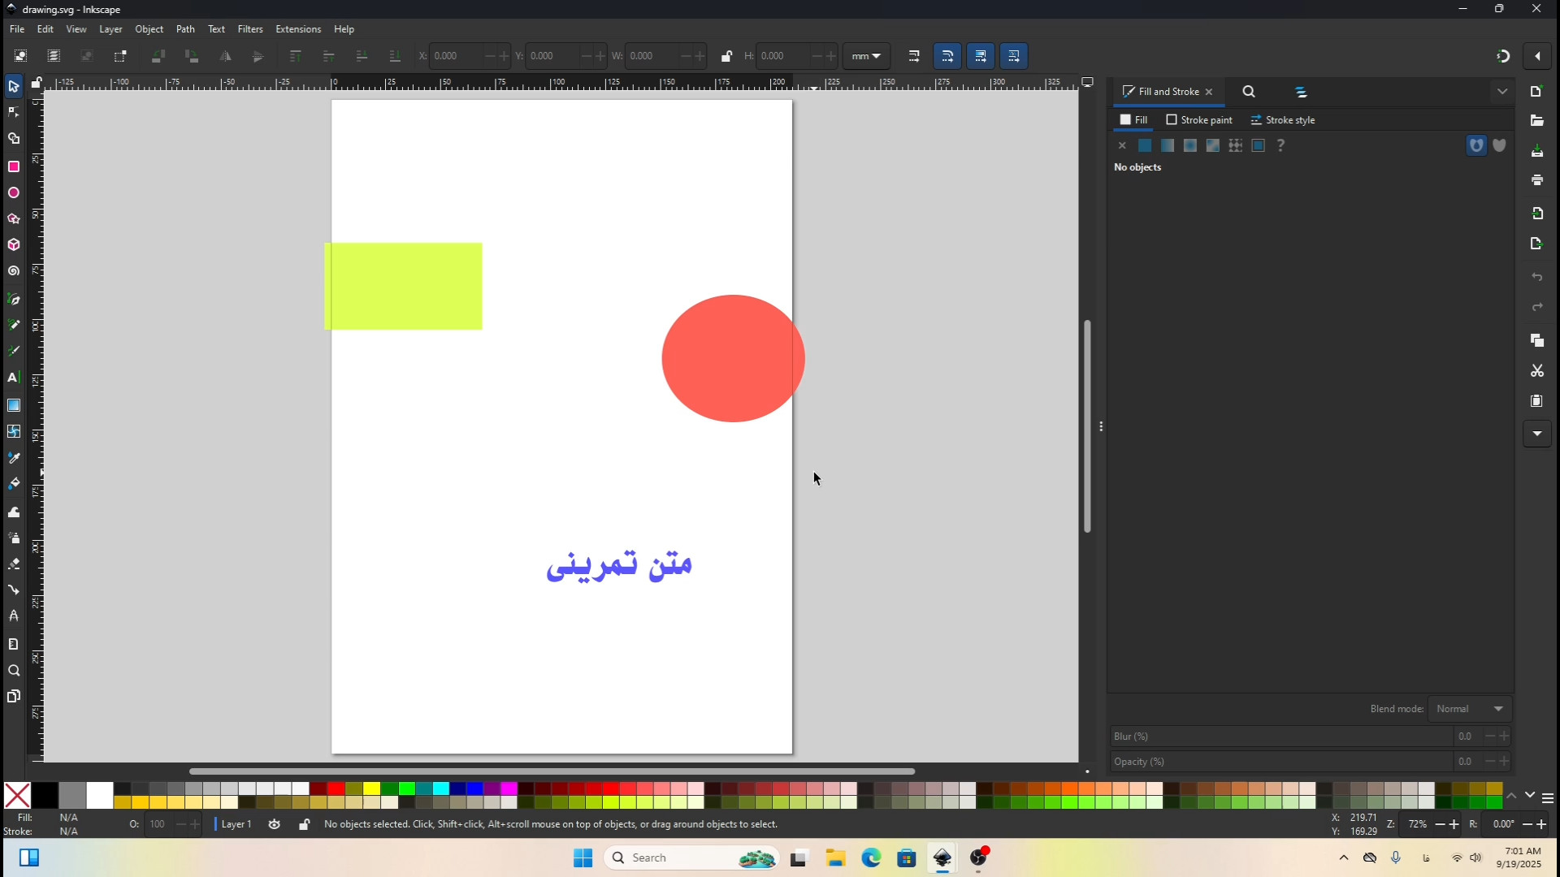Click the yellow palette swatch
The width and height of the screenshot is (1560, 877).
tap(371, 788)
